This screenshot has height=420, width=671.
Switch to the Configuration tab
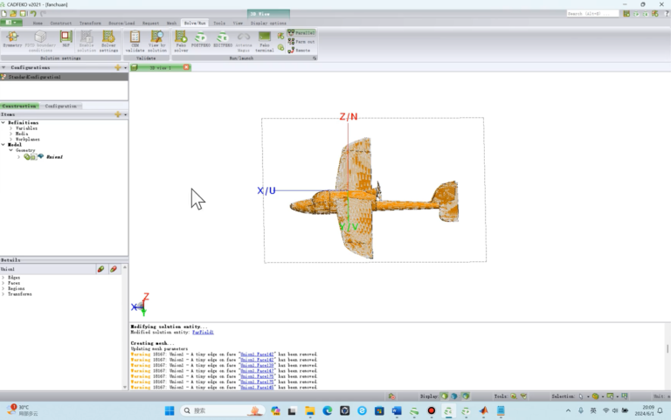[x=61, y=106]
